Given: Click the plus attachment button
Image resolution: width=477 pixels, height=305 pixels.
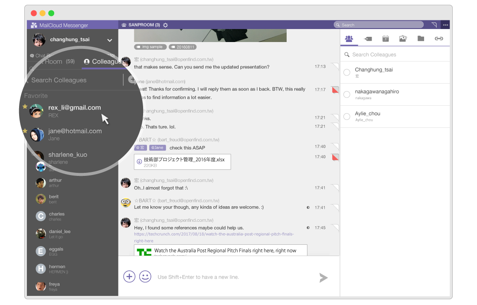Looking at the screenshot, I should click(129, 276).
